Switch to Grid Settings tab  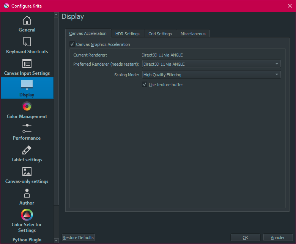click(x=160, y=34)
